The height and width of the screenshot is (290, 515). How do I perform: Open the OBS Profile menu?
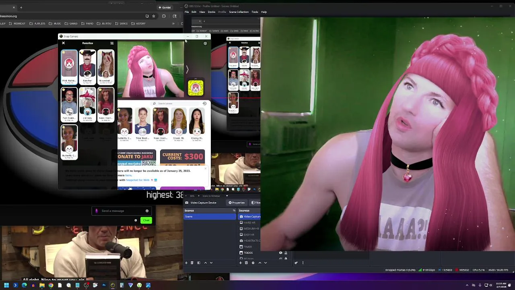[x=222, y=12]
